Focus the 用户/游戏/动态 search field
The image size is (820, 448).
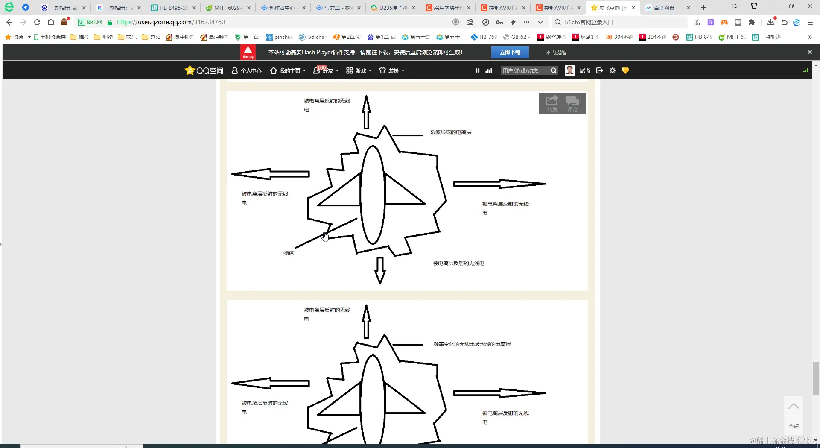[x=525, y=70]
